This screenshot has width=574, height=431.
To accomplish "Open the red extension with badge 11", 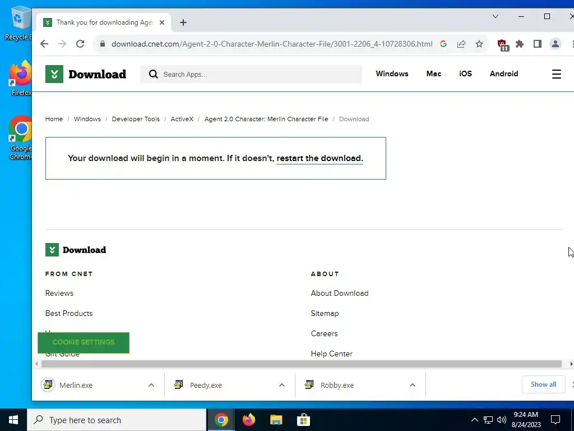I will point(503,45).
